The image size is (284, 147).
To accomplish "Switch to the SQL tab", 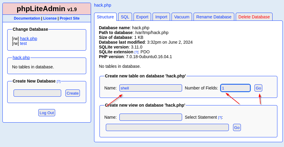I will [125, 17].
